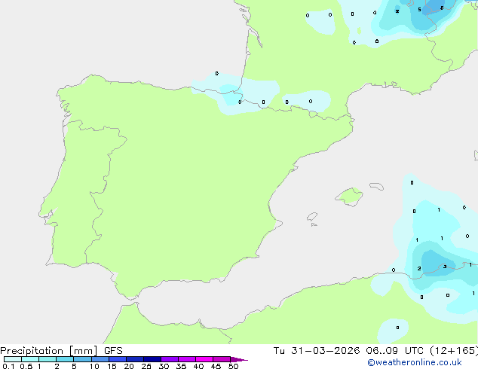Click the 0.5–1 mm legend color swatch

(30, 359)
